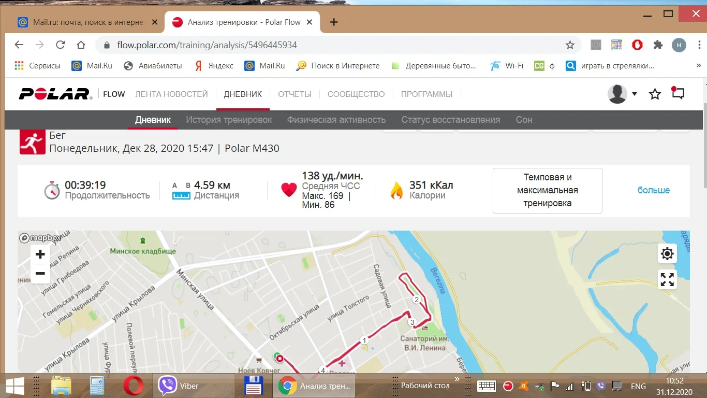Click the red running sport icon
The width and height of the screenshot is (707, 398).
click(x=33, y=142)
